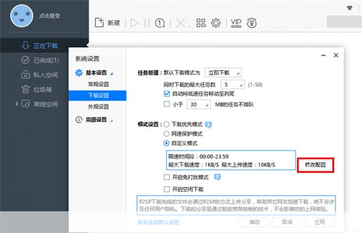Click info icon beside 开启免打扰模式
The image size is (362, 233).
pos(217,177)
